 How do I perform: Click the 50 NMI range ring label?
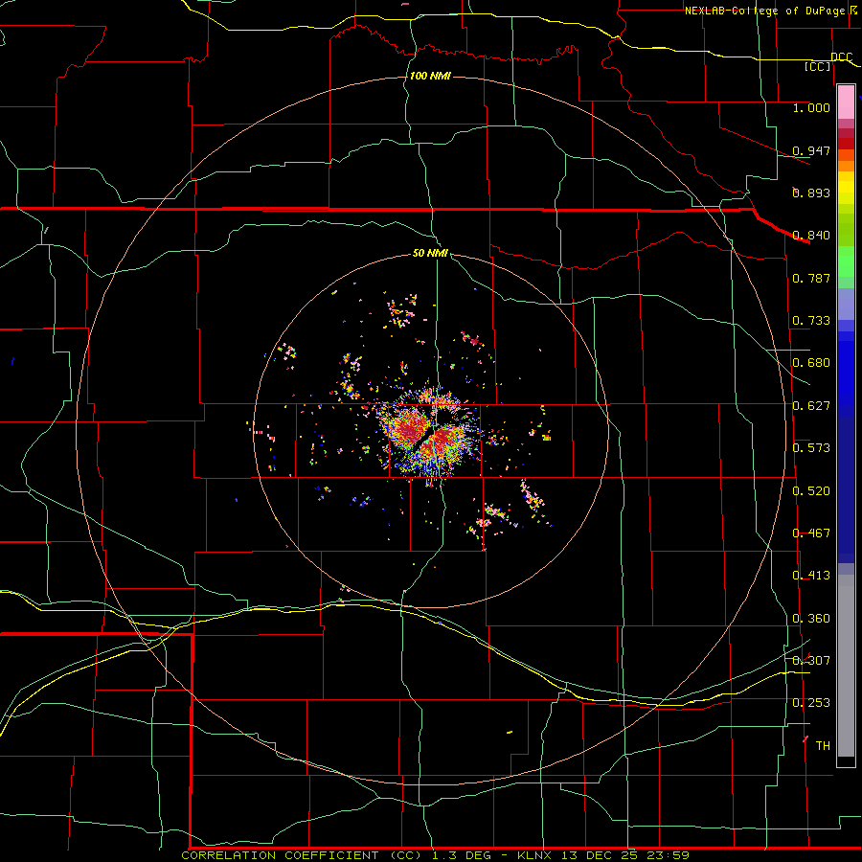(430, 253)
